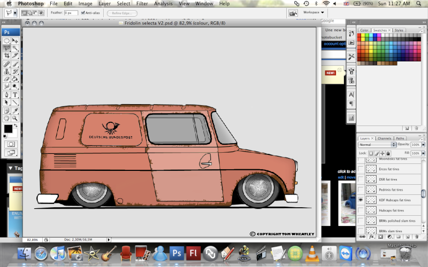Click the Feather value input field
Screen dimensions: 428x267
pos(71,13)
